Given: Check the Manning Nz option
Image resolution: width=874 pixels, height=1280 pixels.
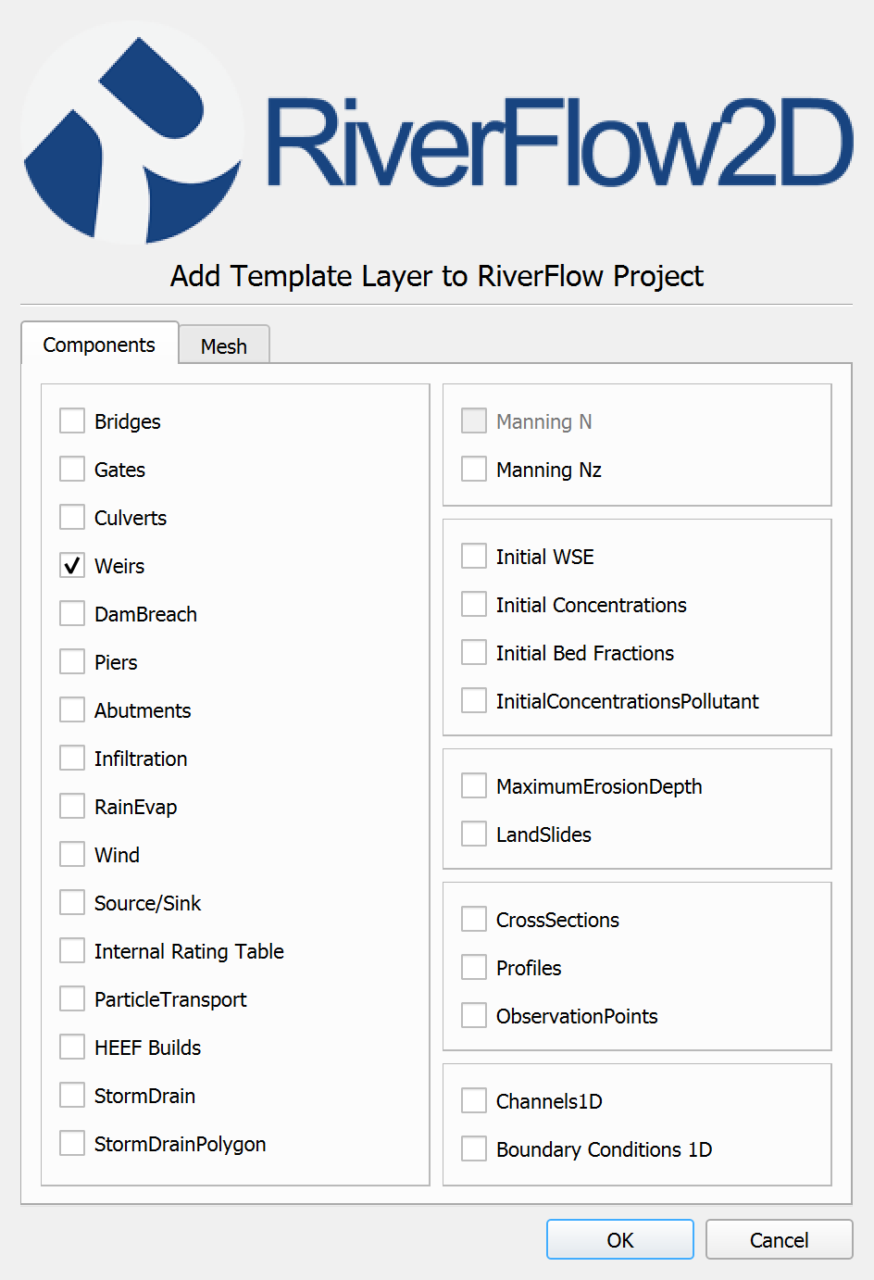Looking at the screenshot, I should 474,470.
